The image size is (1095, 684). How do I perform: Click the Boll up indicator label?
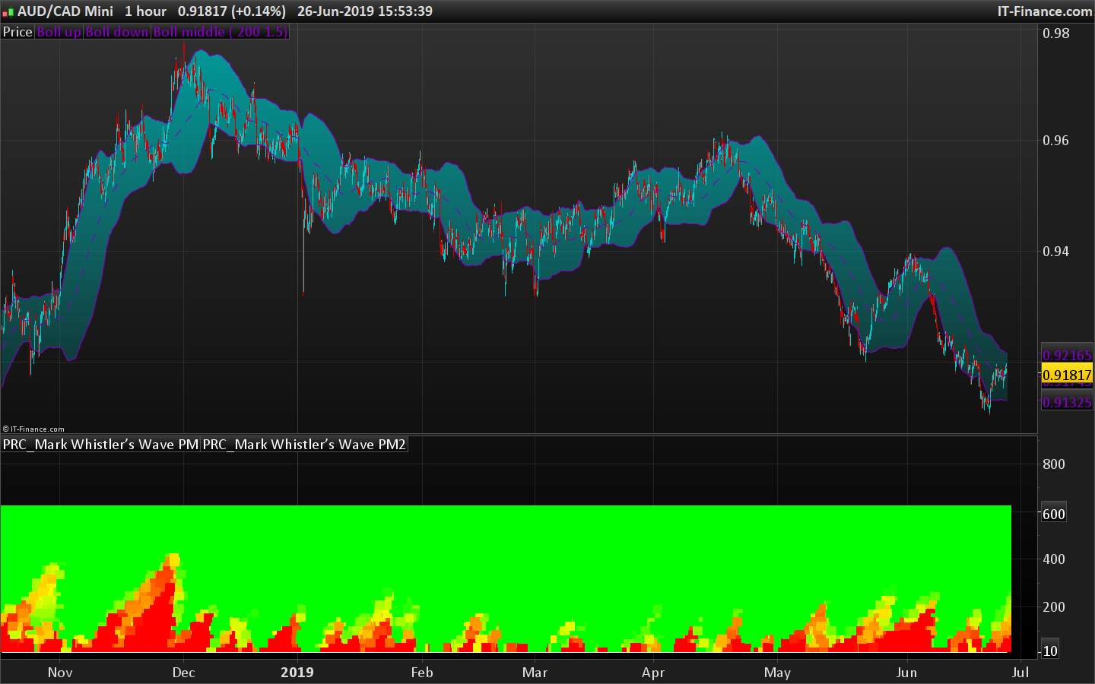(59, 32)
